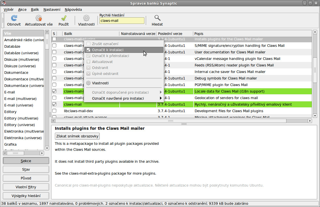Open the Balík menu in the menu bar
The image size is (320, 207).
coord(35,10)
